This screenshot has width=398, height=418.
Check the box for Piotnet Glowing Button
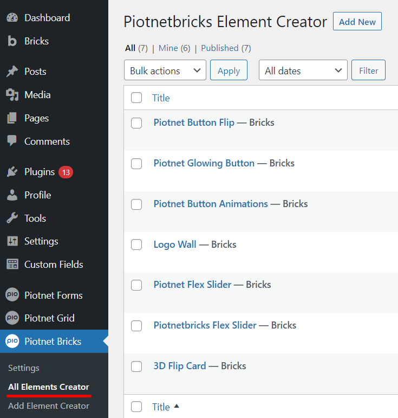[x=136, y=164]
